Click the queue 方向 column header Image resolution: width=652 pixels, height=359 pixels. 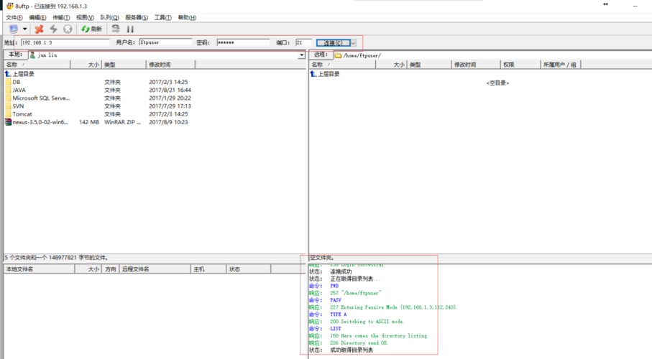111,269
